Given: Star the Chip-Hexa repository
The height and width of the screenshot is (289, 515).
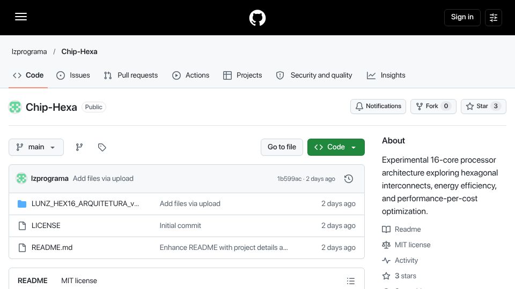Looking at the screenshot, I should pos(483,106).
